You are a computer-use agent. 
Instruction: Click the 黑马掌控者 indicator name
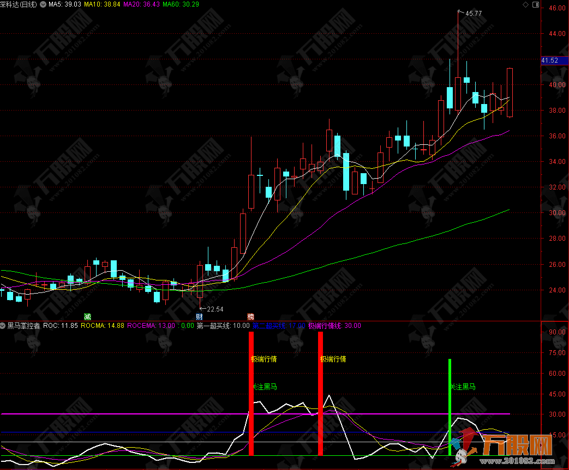coord(23,326)
